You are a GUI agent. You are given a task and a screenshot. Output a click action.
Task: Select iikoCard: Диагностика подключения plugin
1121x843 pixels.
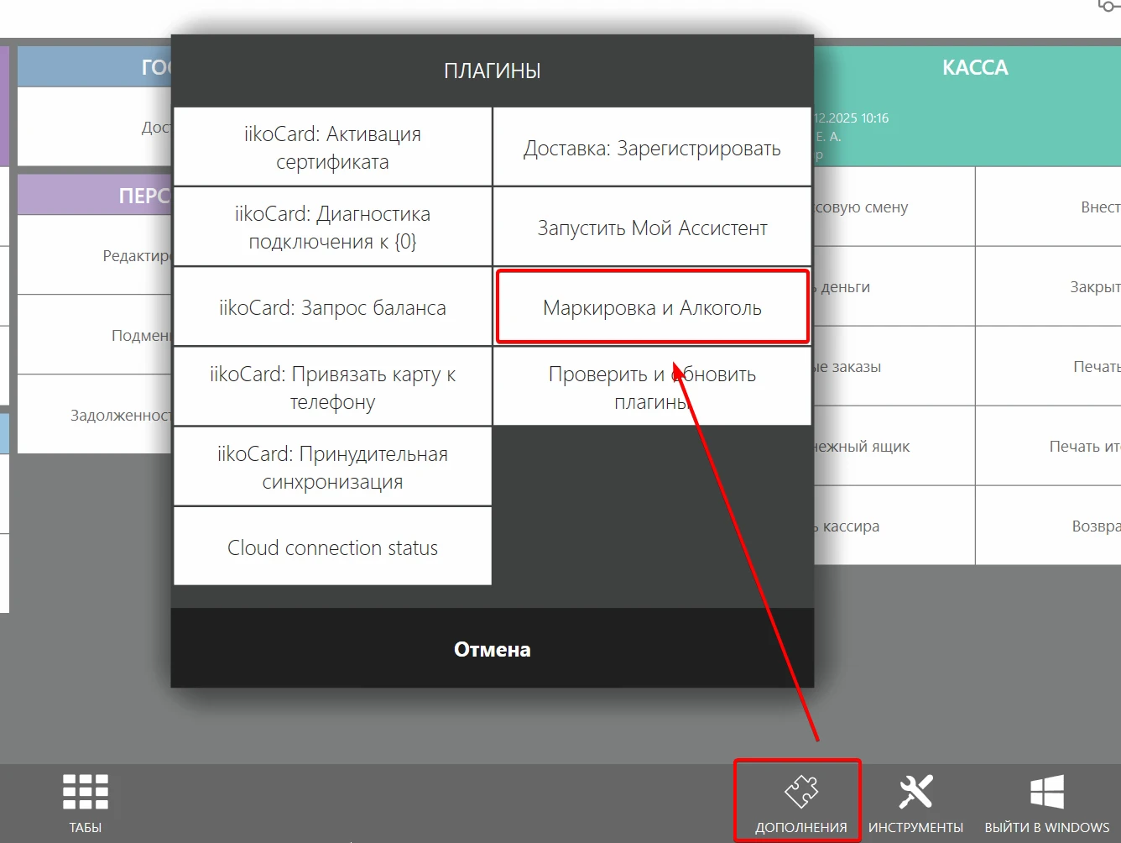(x=332, y=227)
